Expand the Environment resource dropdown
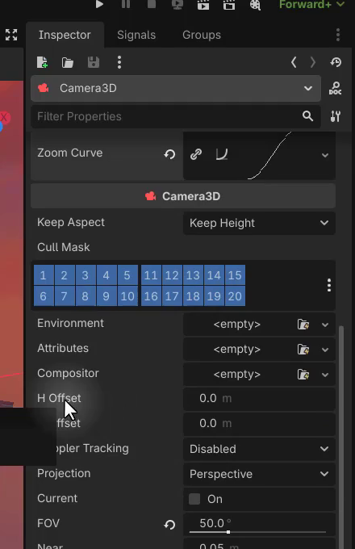 325,325
